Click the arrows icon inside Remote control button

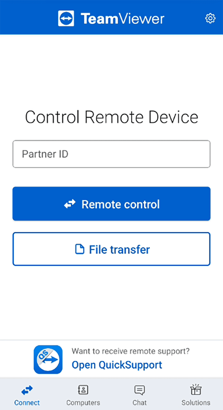[x=70, y=204]
